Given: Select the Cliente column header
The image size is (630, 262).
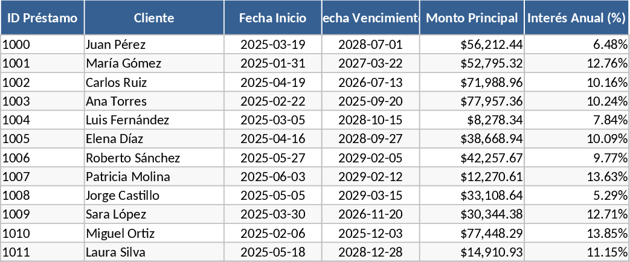Looking at the screenshot, I should tap(154, 18).
